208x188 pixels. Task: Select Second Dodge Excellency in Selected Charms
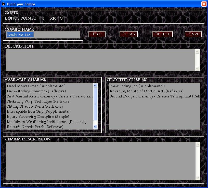154,96
